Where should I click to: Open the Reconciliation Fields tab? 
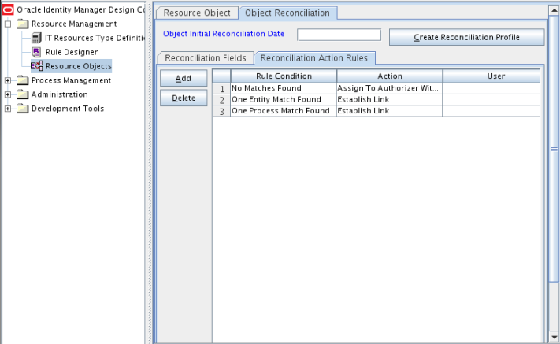coord(206,58)
